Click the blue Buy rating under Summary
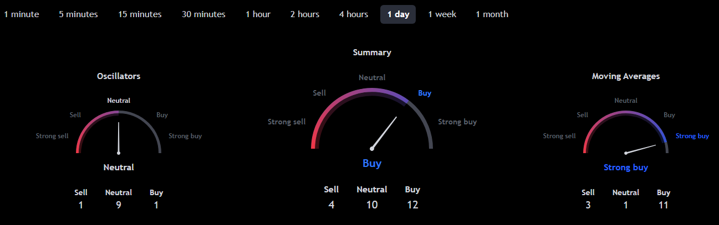The image size is (719, 225). (372, 163)
